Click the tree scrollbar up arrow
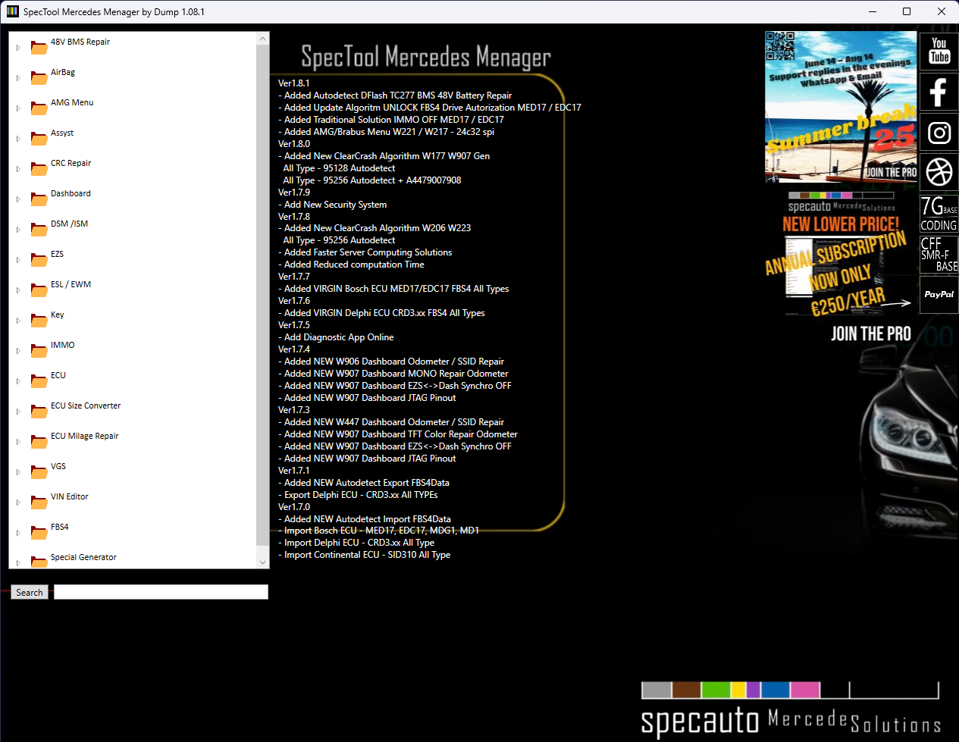Screen dimensions: 959x742 (263, 39)
